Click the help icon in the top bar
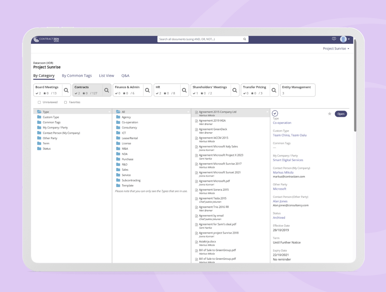 coord(334,39)
